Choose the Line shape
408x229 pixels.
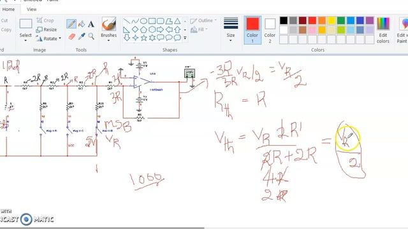point(127,21)
